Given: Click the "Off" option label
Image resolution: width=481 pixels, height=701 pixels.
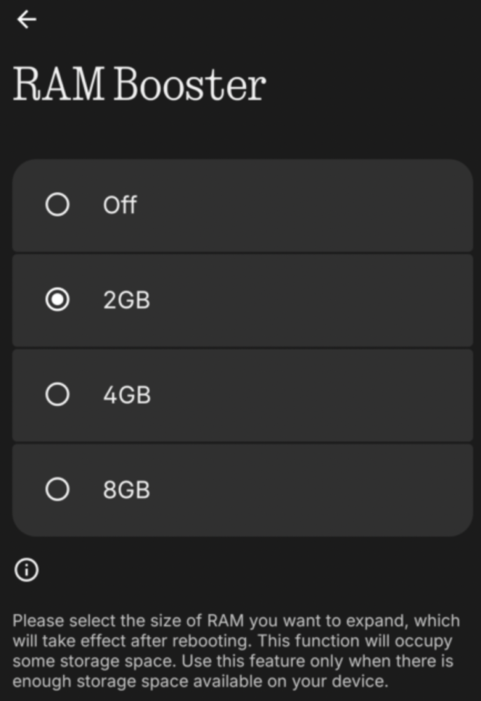Looking at the screenshot, I should tap(120, 205).
